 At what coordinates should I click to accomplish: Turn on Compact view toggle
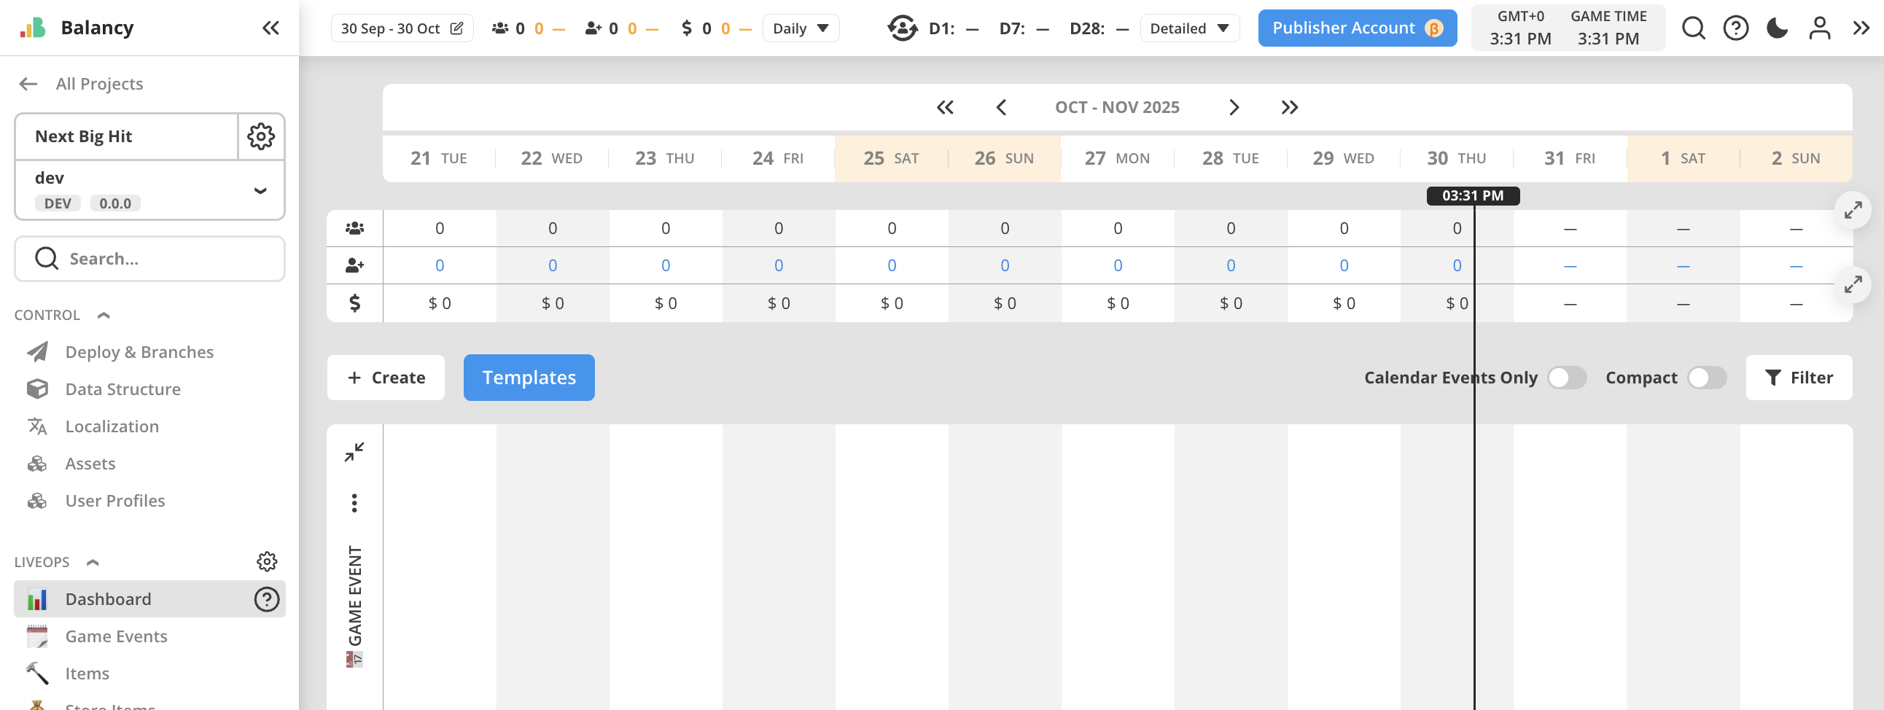[1706, 378]
